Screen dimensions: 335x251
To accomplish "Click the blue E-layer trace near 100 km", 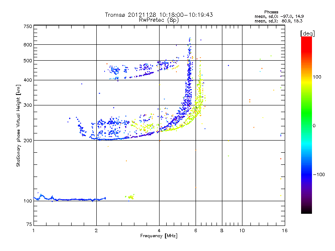I will coord(70,198).
